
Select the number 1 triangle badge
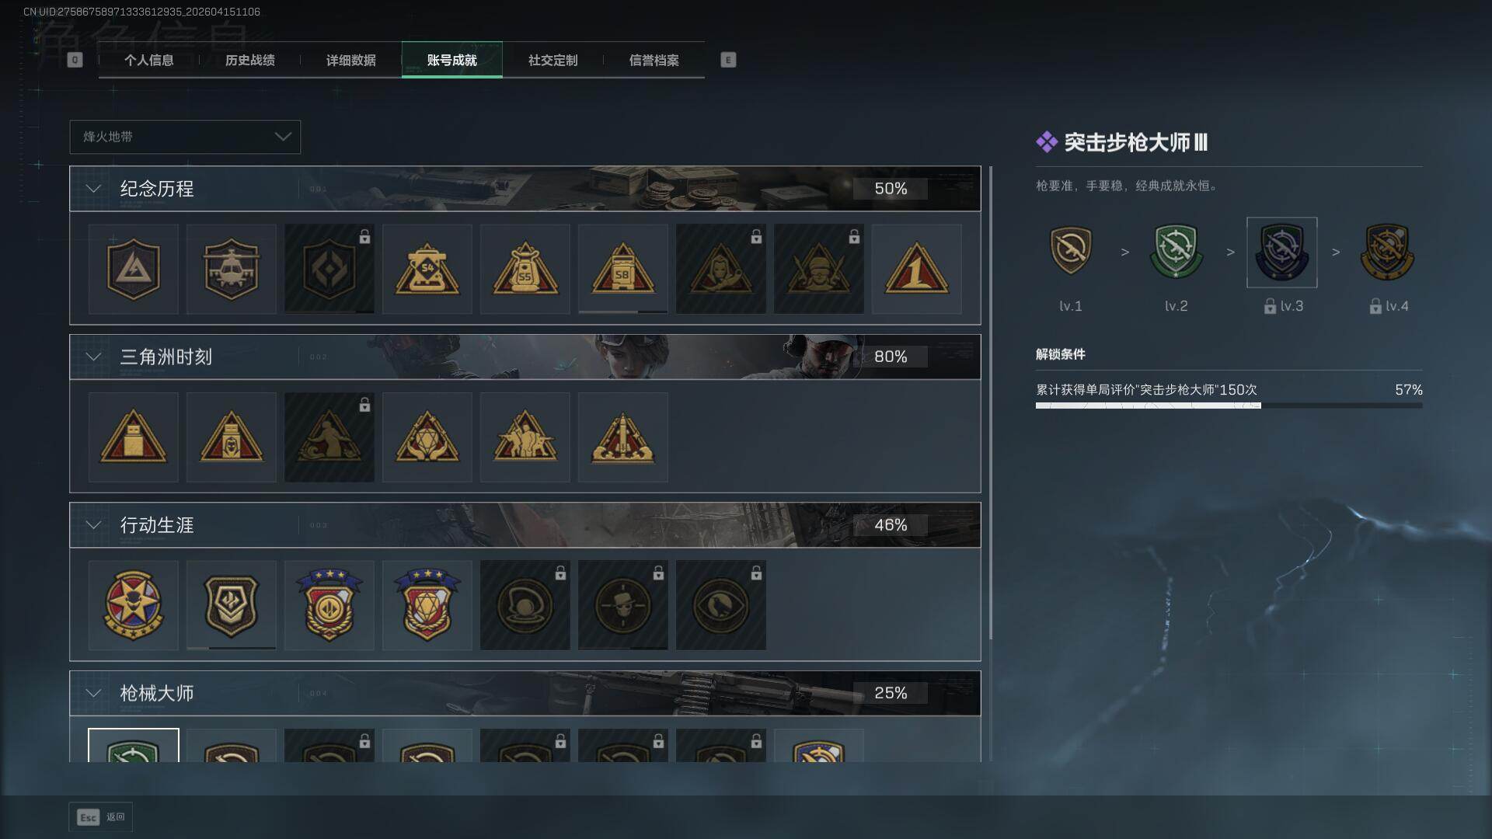[x=916, y=269]
